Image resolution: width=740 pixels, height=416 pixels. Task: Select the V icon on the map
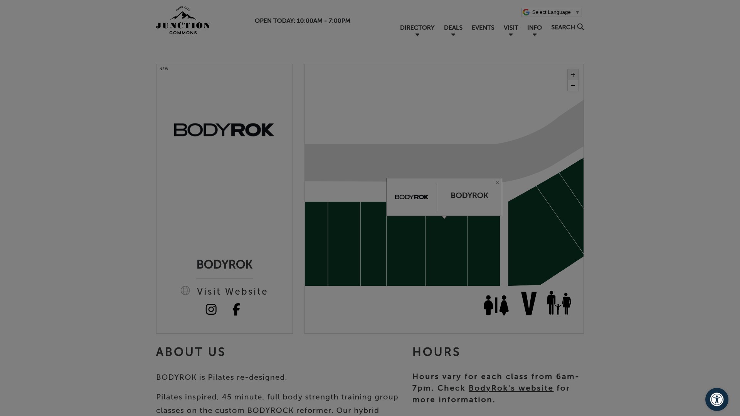(x=529, y=304)
